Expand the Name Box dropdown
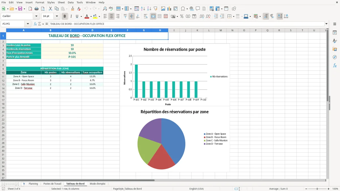Screen dimensions: 340x191 [x=28, y=24]
